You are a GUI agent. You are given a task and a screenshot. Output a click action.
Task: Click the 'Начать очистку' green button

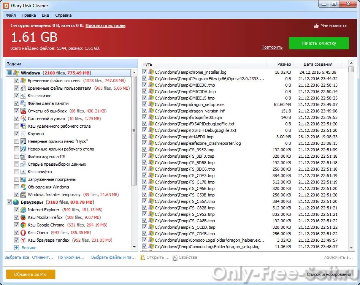pos(319,43)
